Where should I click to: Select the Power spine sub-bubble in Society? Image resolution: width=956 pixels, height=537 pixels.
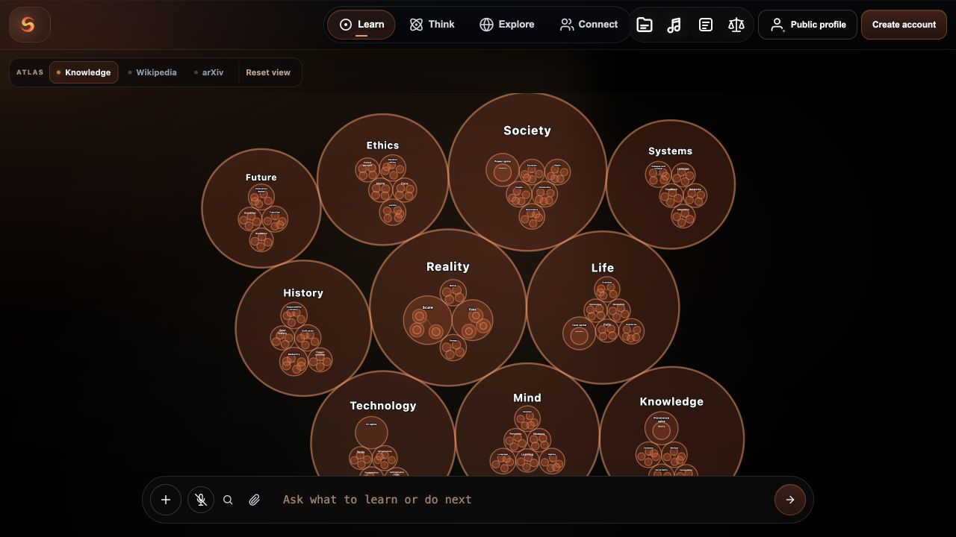[503, 171]
